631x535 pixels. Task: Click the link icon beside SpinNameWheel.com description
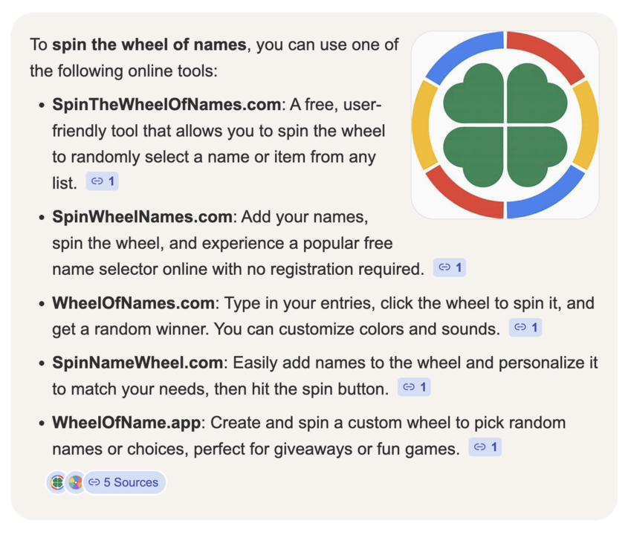407,387
